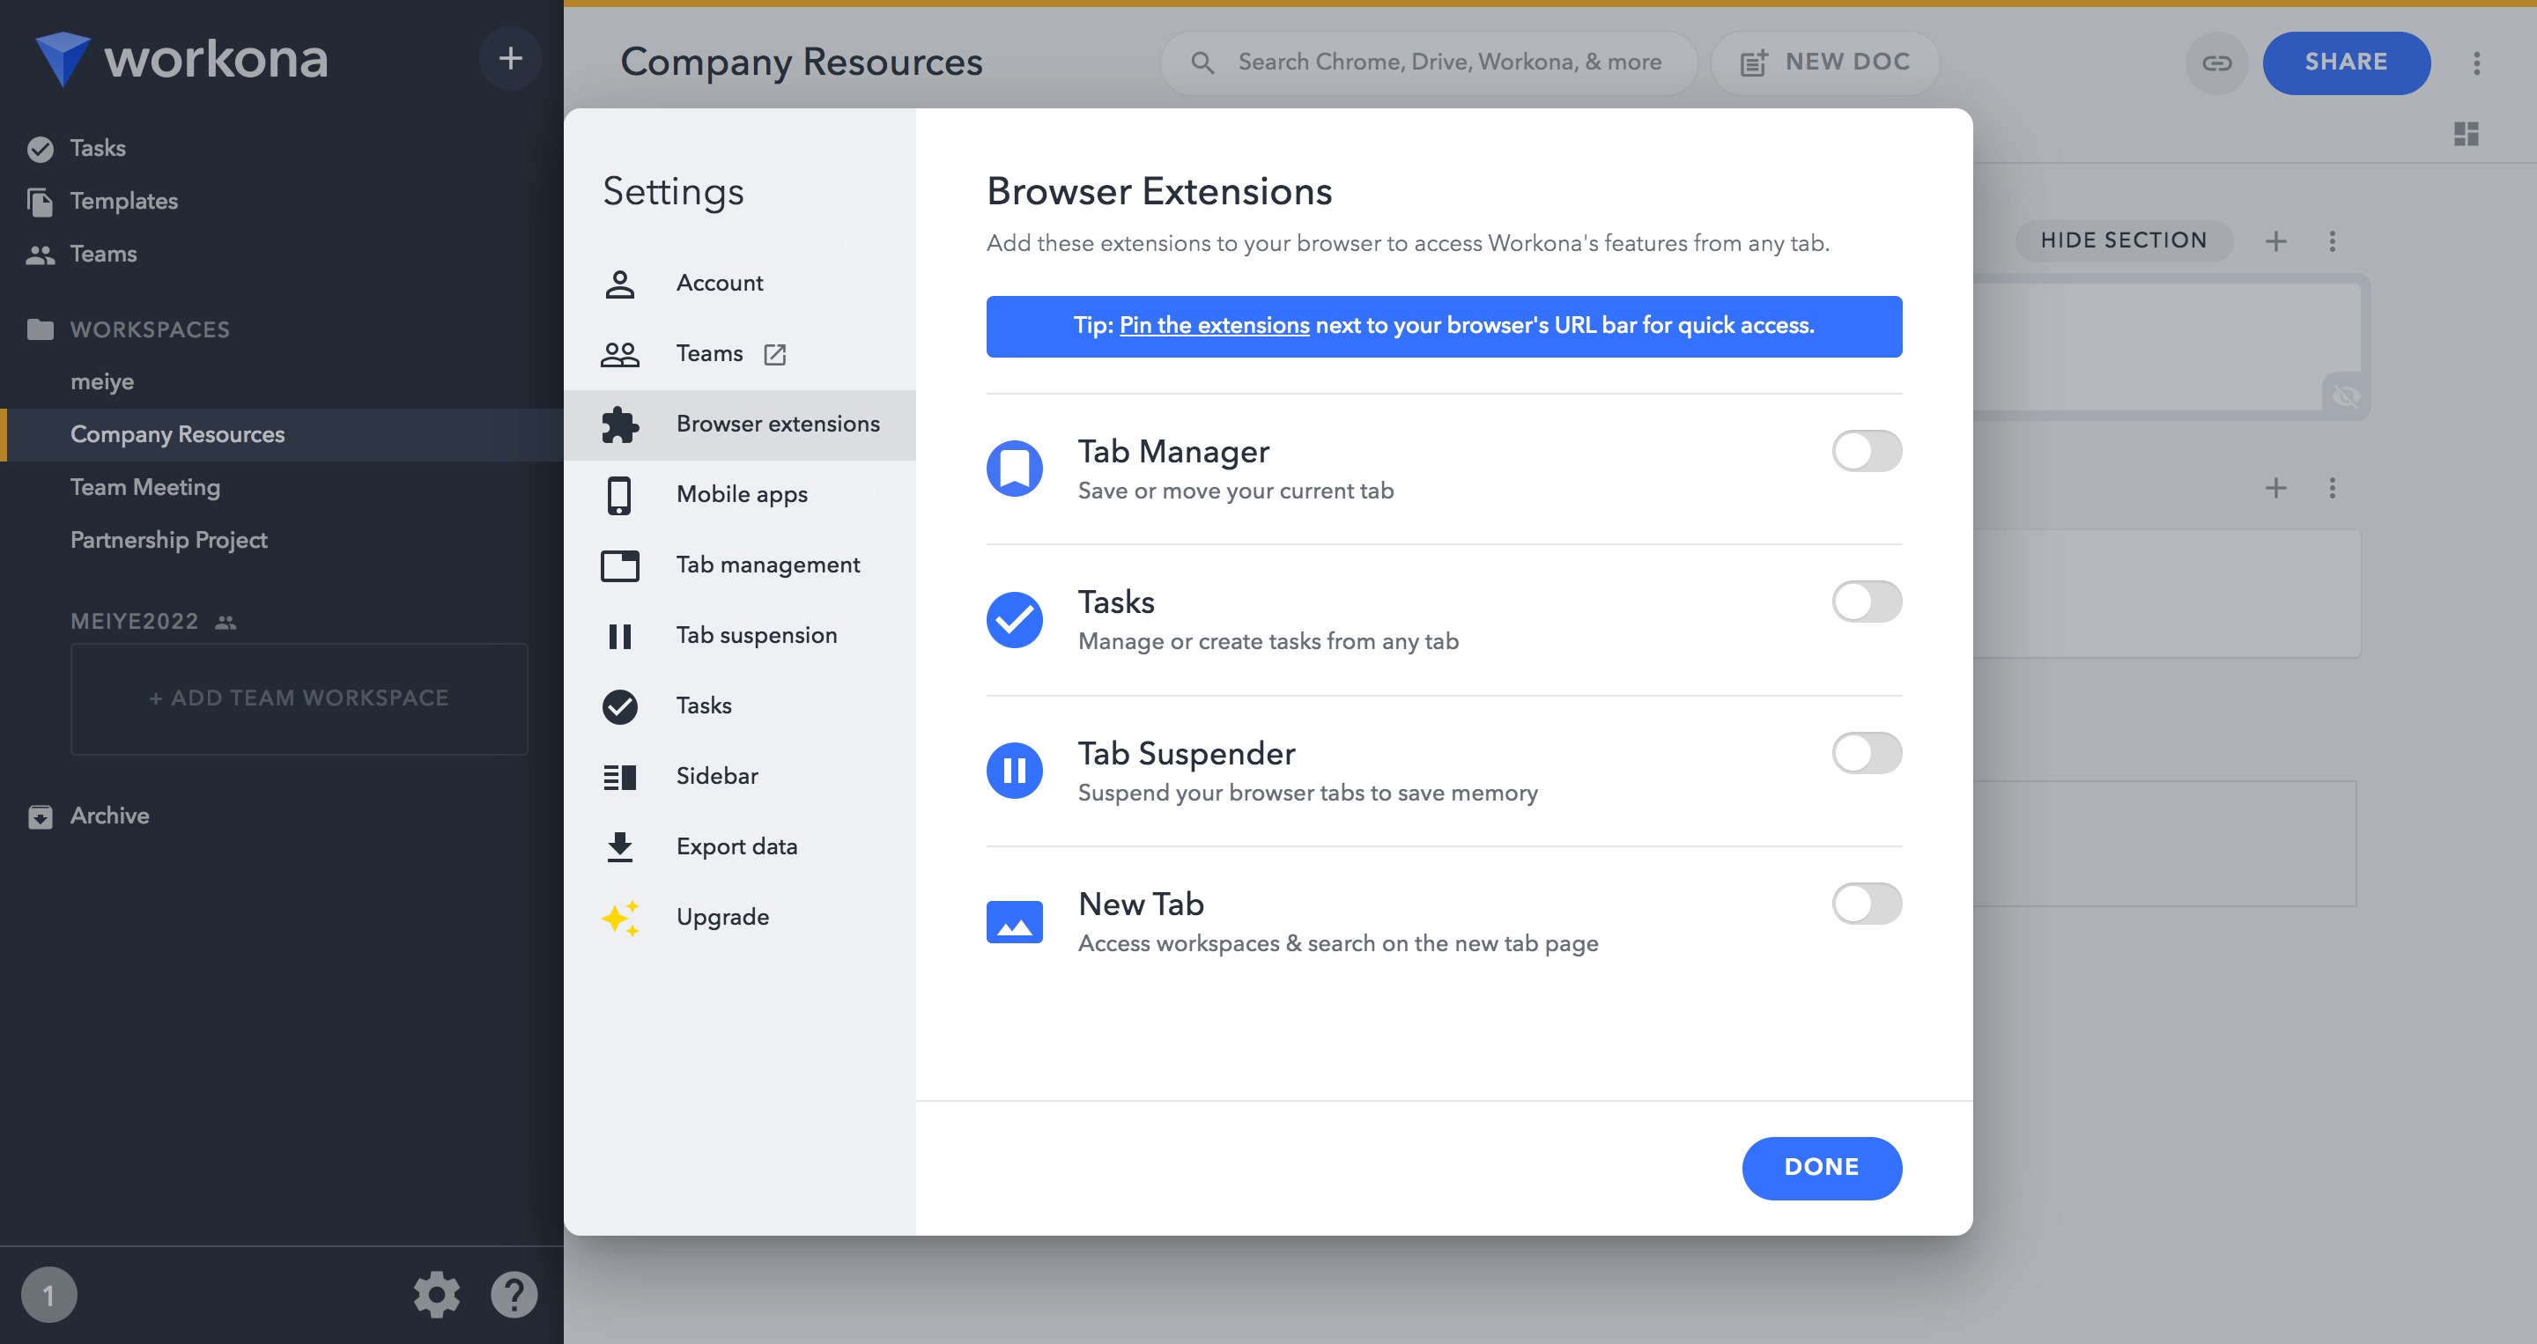This screenshot has height=1344, width=2537.
Task: Click the Tasks checkmark extension icon
Action: click(x=1015, y=619)
